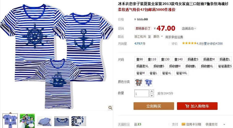Select size option 妈通款M
This screenshot has width=233, height=128.
pyautogui.click(x=209, y=59)
